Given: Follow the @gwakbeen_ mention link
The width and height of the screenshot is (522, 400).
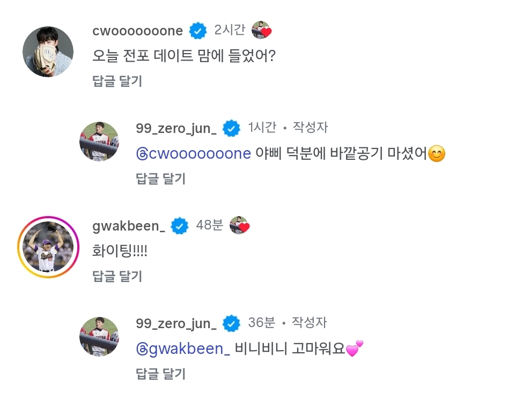Looking at the screenshot, I should click(183, 349).
